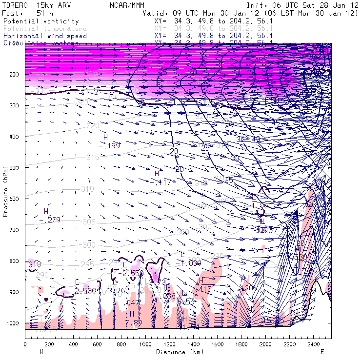Click the 'Init: 06 UTC Sat 28 Jan 12' text
Image resolution: width=361 pixels, height=361 pixels.
point(302,5)
